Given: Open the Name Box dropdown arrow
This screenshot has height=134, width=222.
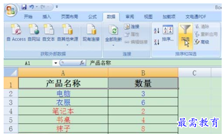Looking at the screenshot, I should click(56, 63).
